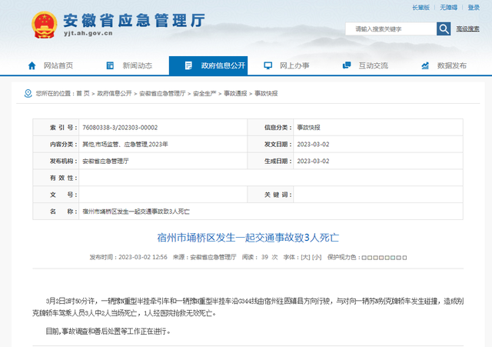Click breadcrumb link 事故快报

coord(266,93)
